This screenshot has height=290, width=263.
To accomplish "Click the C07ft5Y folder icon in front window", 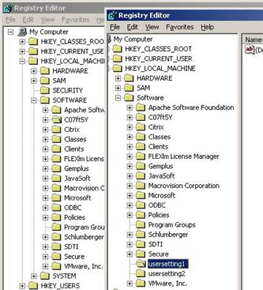I will coord(141,117).
